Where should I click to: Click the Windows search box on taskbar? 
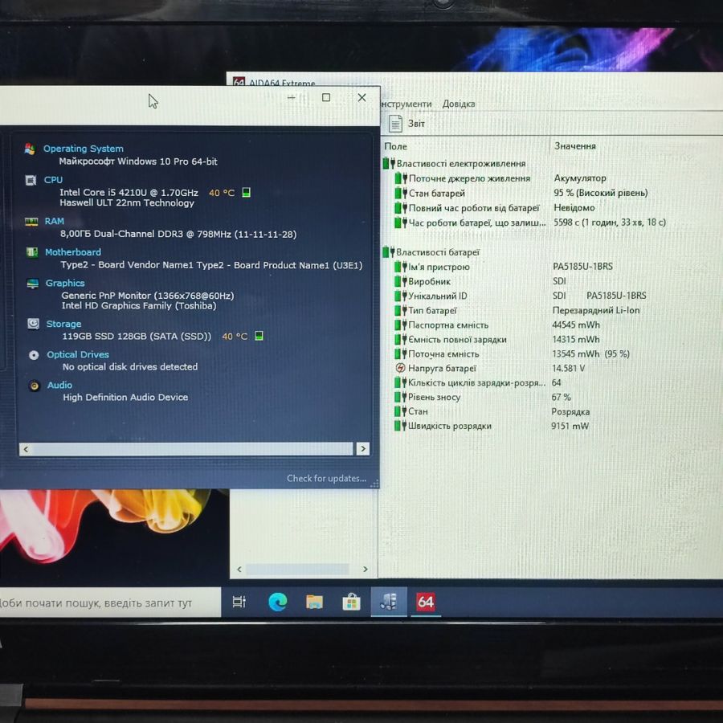point(110,602)
